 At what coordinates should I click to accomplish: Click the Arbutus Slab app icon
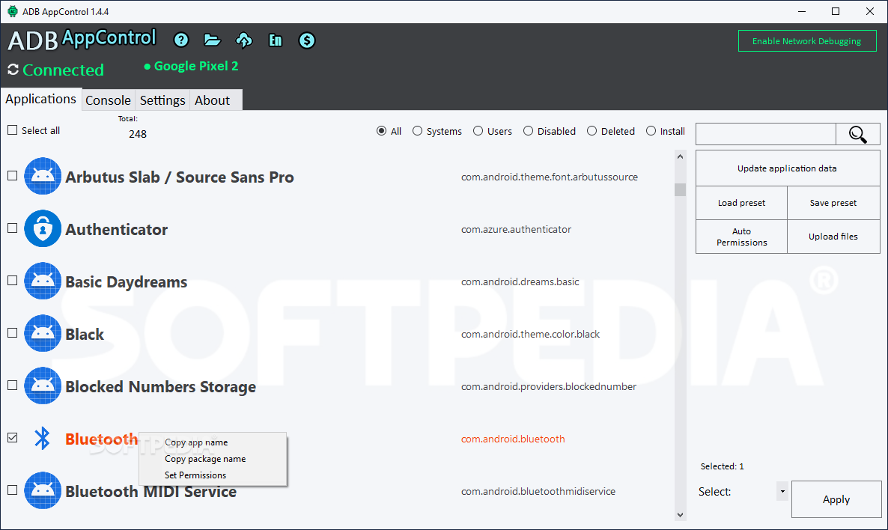click(43, 176)
